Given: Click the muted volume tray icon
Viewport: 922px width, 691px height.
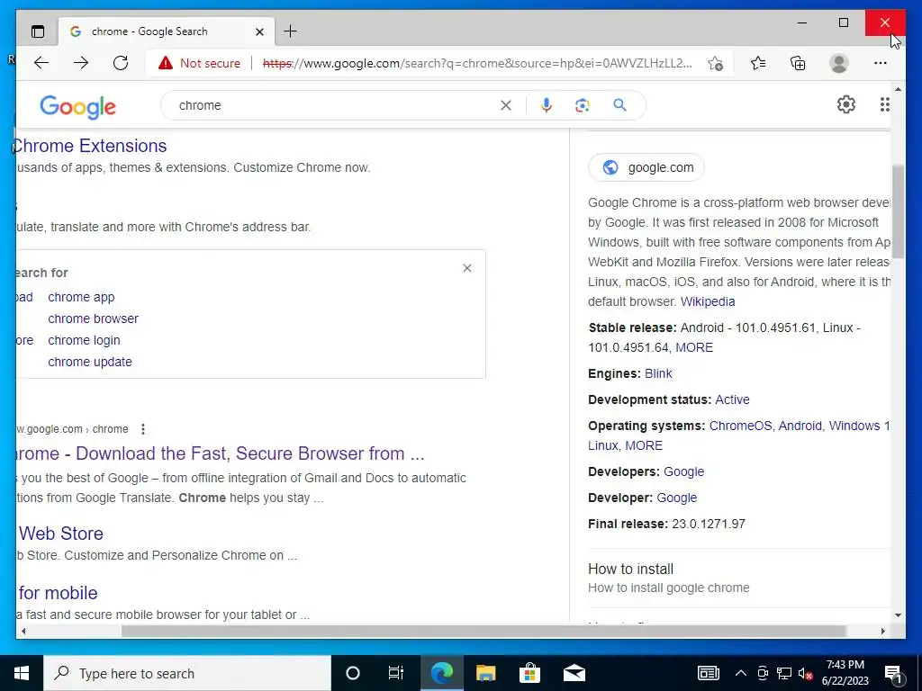Looking at the screenshot, I should (805, 673).
